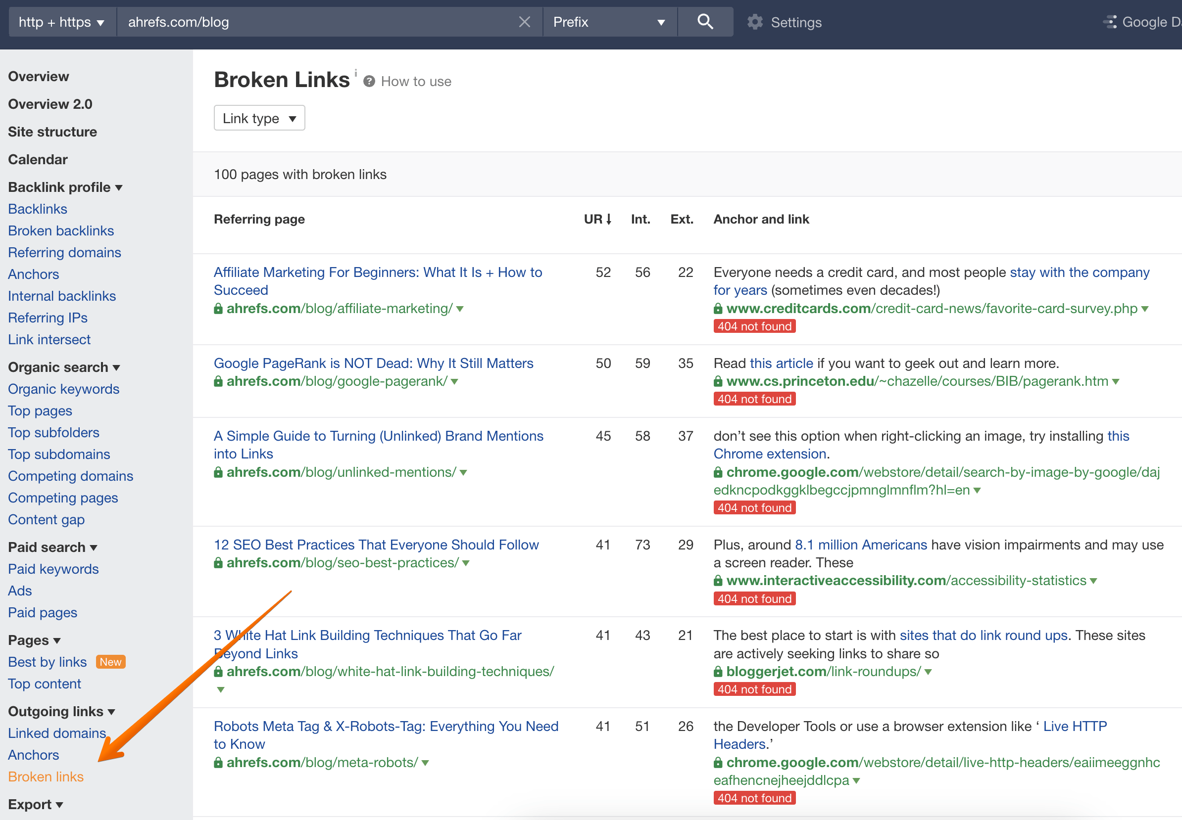Expand the caret next to ahrefs.com/blog/affiliate-marketing
The image size is (1182, 820).
460,309
